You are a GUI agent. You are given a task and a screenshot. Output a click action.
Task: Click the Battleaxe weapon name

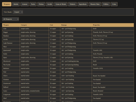(6, 68)
